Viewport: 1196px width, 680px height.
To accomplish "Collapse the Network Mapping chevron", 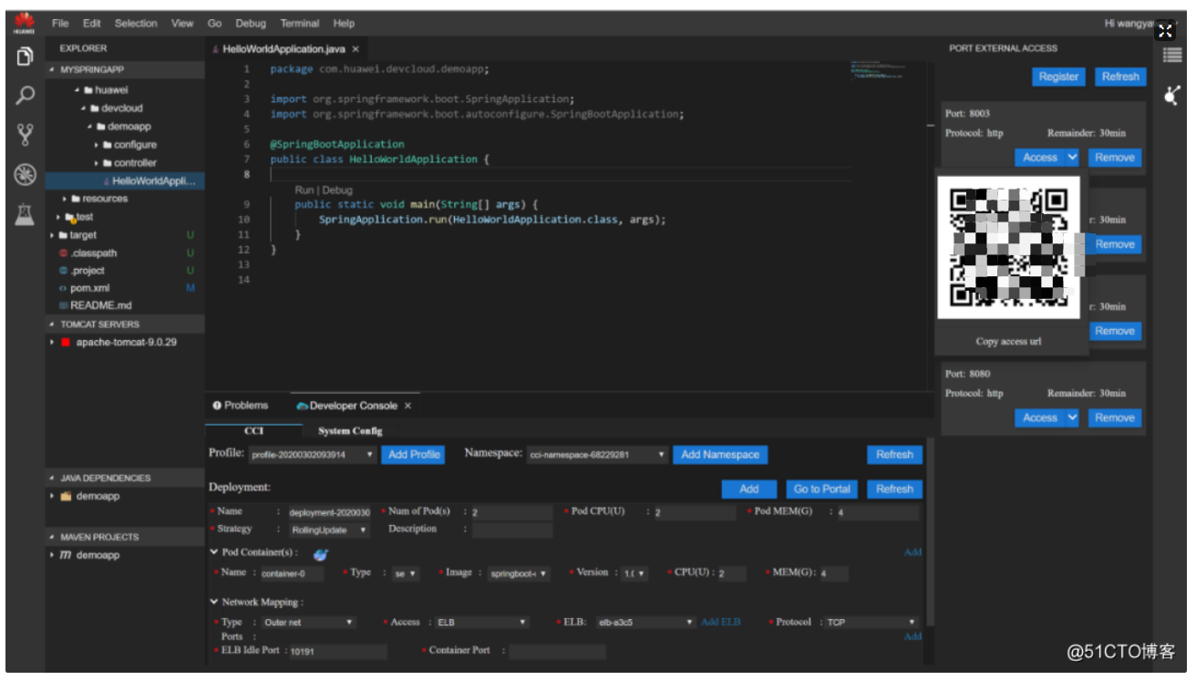I will (214, 603).
